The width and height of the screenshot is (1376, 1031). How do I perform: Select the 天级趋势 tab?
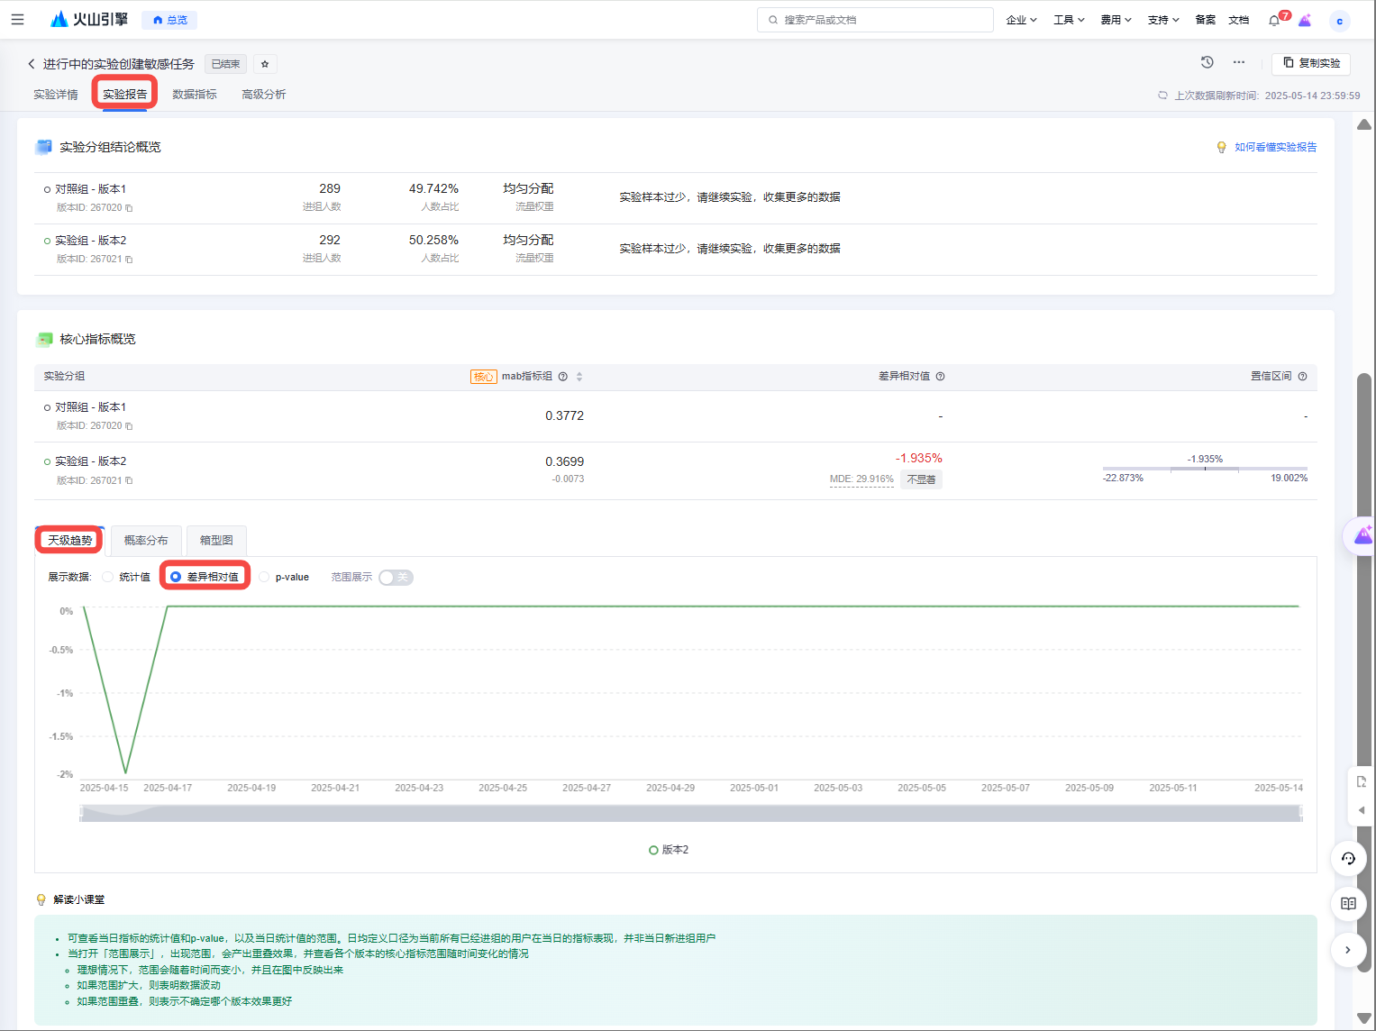point(70,541)
